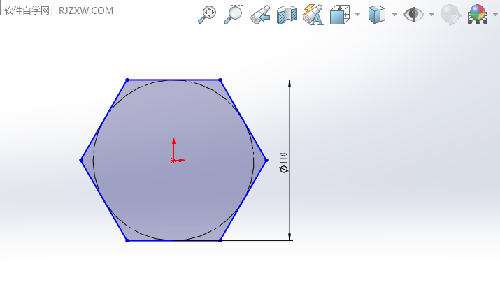500x287 pixels.
Task: Select the hexagon's bottom-left vertex point
Action: click(x=127, y=240)
